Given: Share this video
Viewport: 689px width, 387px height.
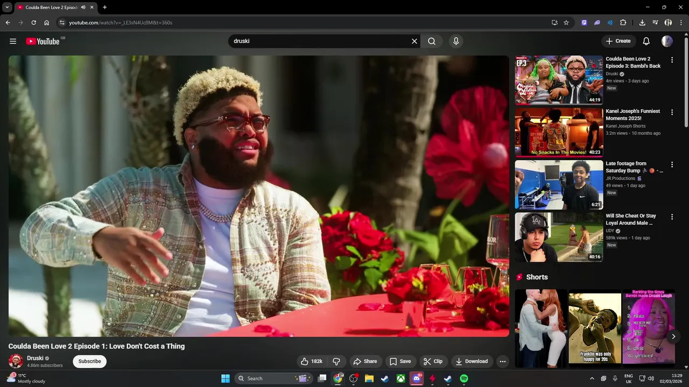Looking at the screenshot, I should (365, 361).
